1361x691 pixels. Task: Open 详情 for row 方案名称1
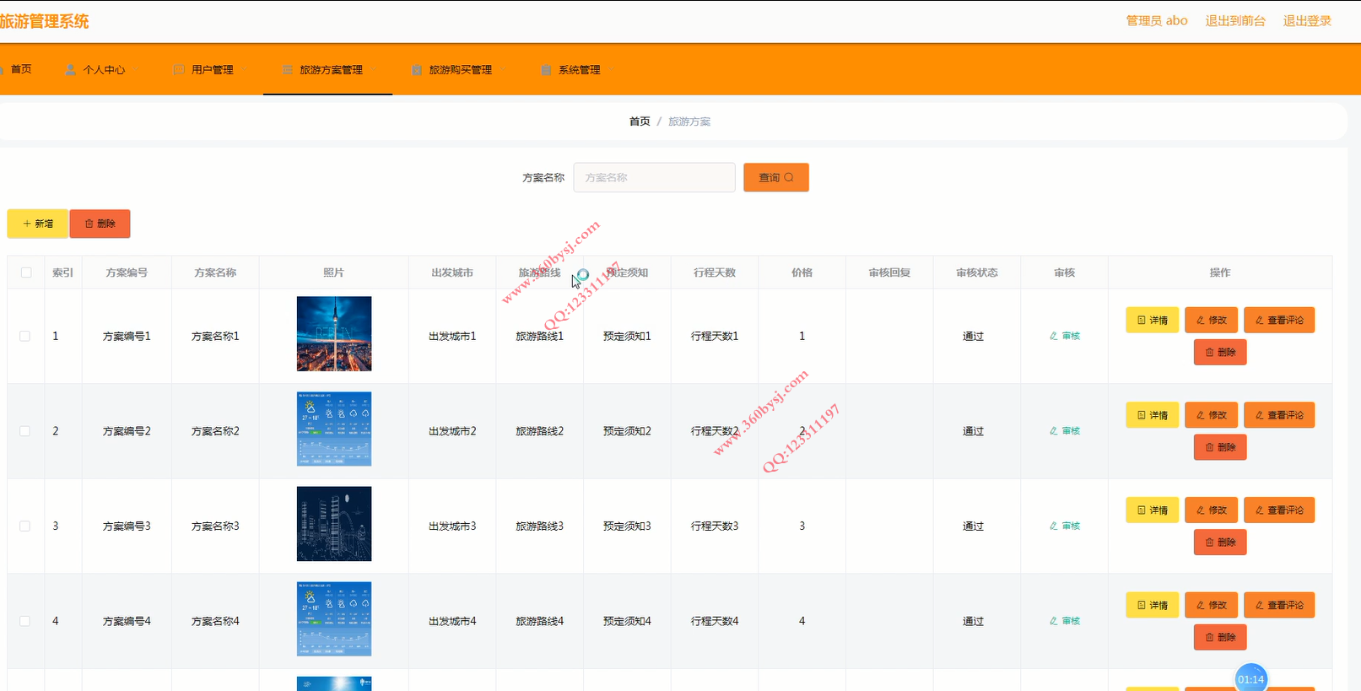(x=1152, y=320)
